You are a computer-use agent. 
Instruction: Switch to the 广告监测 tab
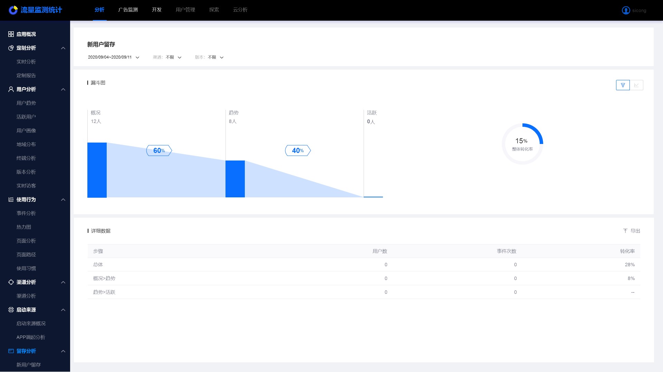click(128, 10)
